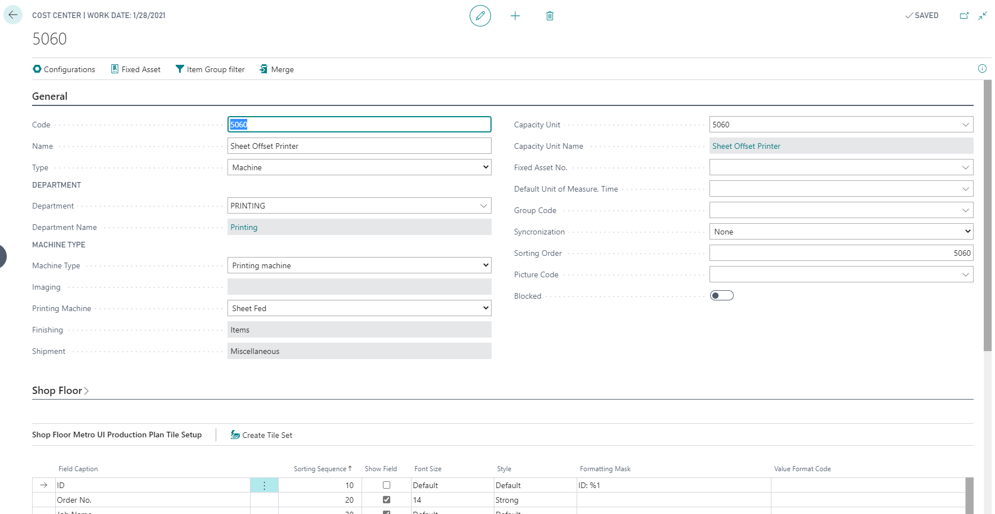Click the Item Group filter funnel icon
Image resolution: width=995 pixels, height=514 pixels.
tap(180, 69)
